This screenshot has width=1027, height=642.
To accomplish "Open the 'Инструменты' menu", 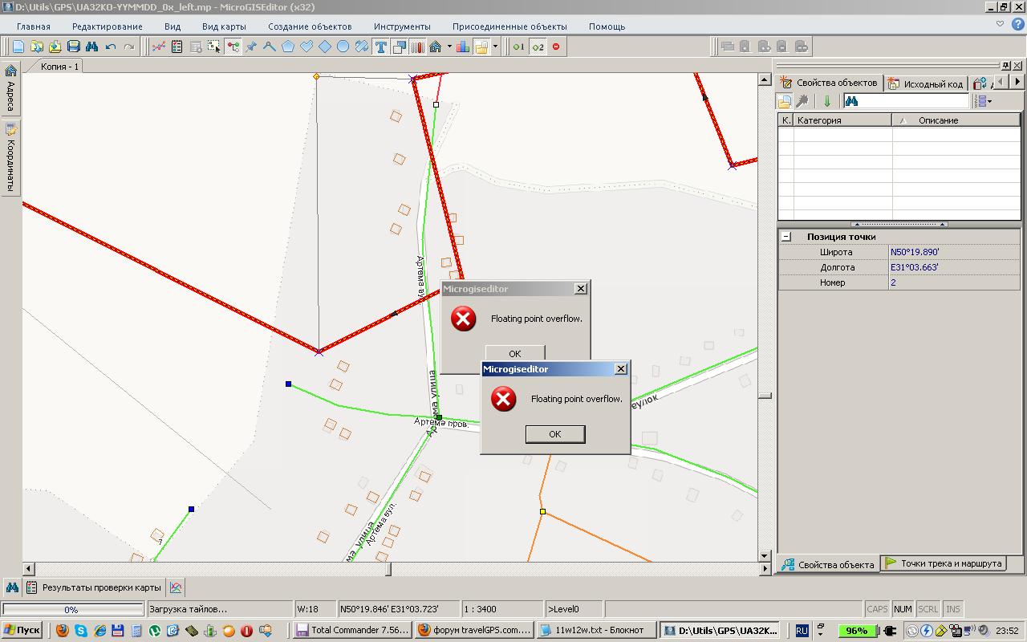I will click(x=402, y=26).
